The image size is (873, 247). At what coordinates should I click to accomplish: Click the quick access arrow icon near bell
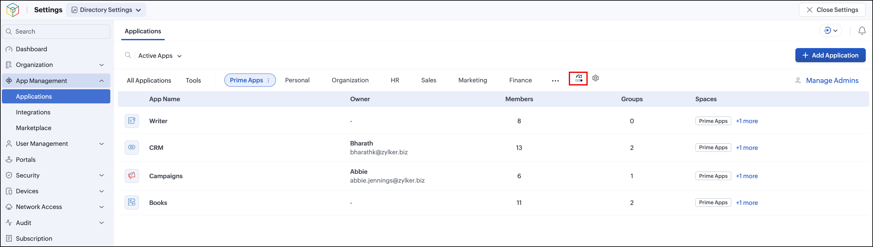(827, 30)
